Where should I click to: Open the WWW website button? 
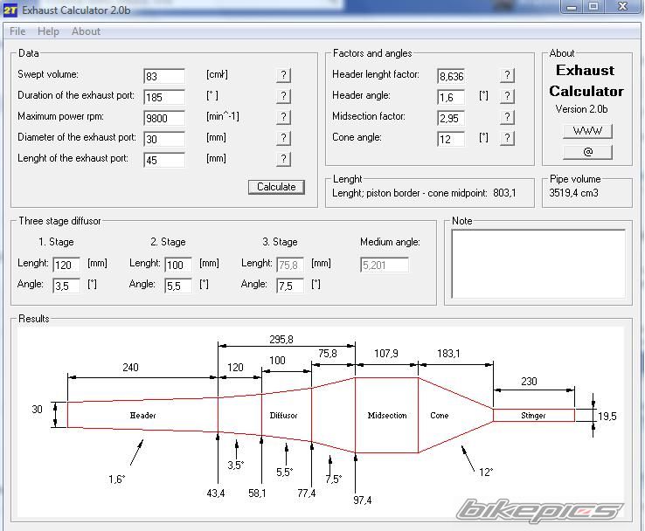[x=586, y=131]
